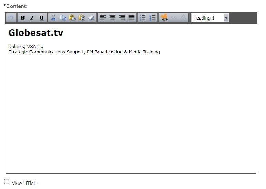Click the Undo arrow icon
Screen dimensions: 266x189
[11, 18]
